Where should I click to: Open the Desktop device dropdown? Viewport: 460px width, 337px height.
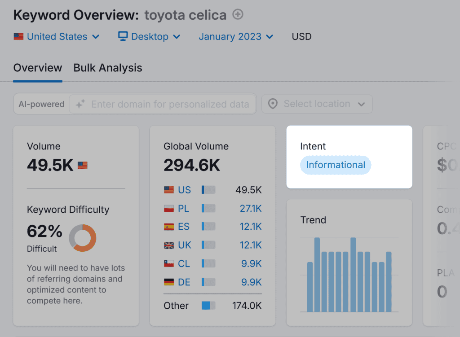click(x=149, y=37)
